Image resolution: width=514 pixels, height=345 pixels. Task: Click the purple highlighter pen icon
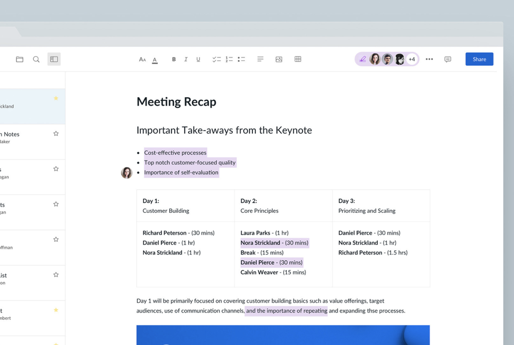[362, 59]
